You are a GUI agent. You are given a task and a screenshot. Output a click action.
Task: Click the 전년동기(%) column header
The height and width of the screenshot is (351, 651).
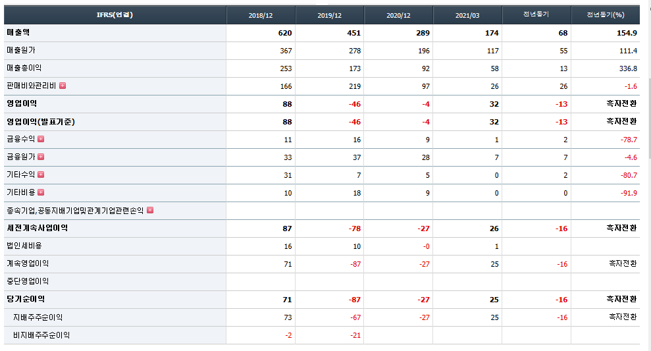point(606,15)
